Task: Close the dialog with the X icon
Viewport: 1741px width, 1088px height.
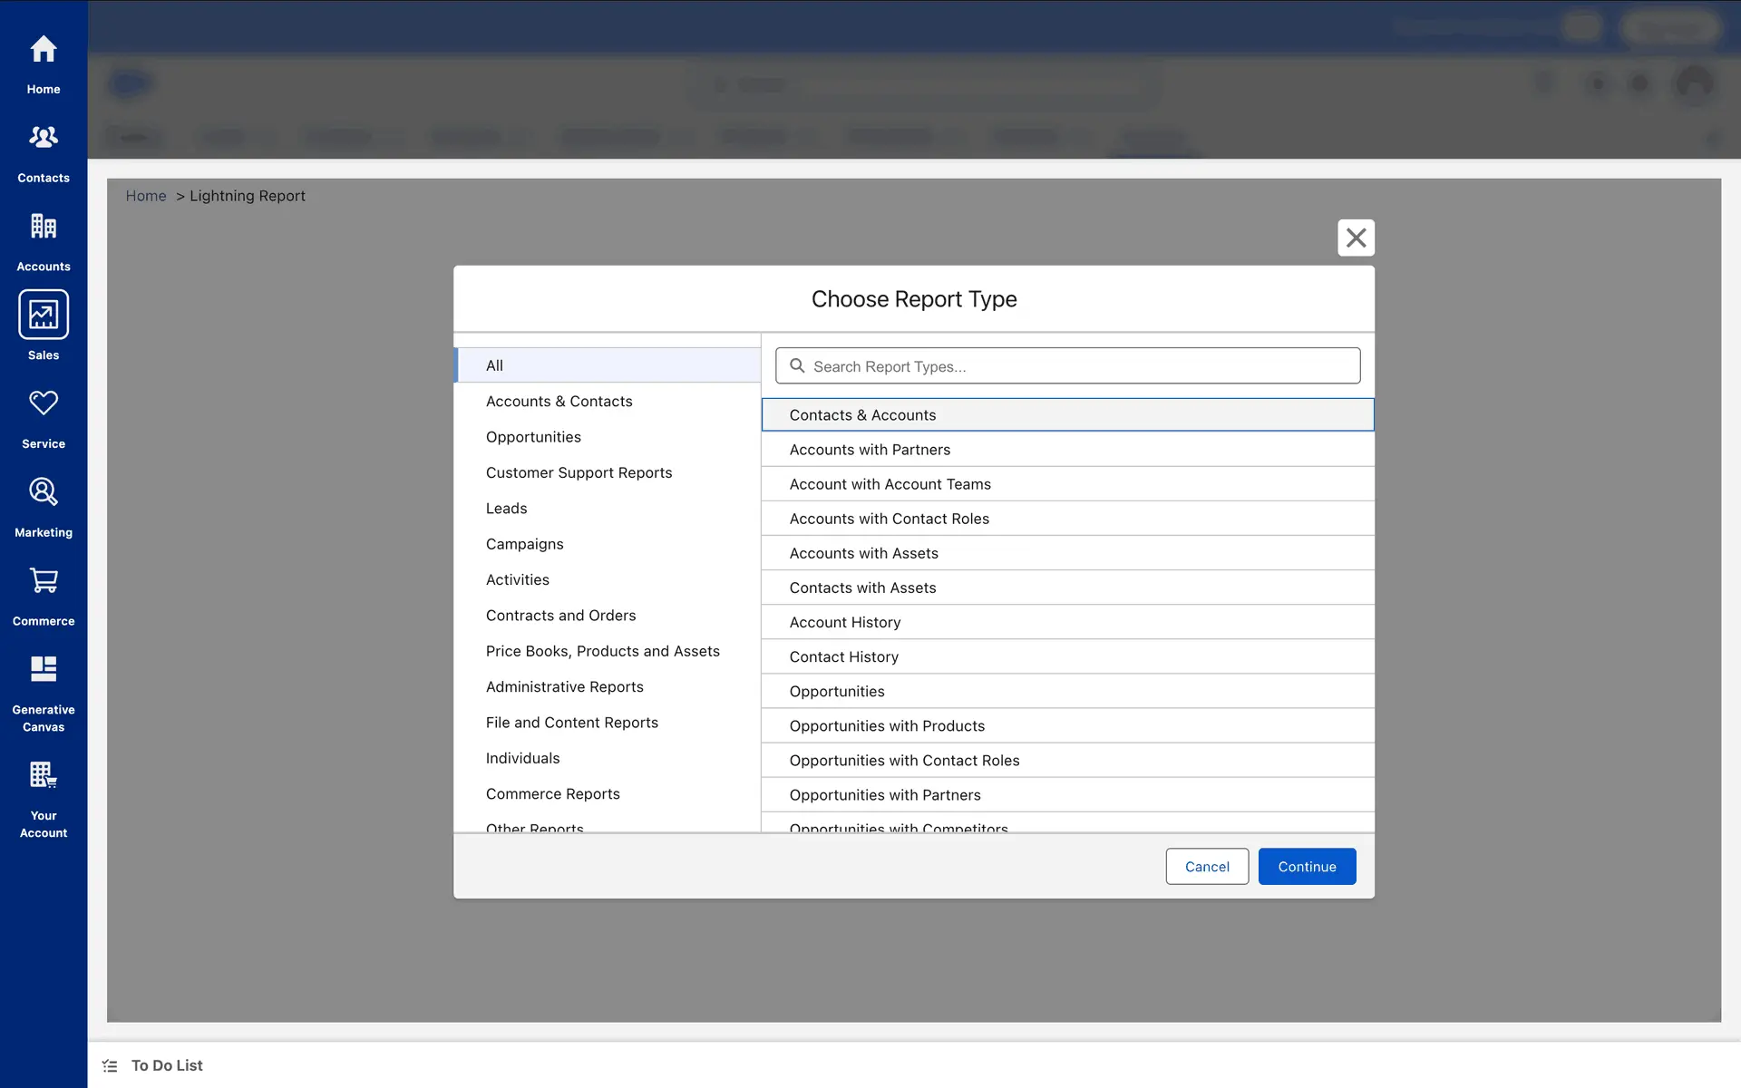Action: 1356,238
